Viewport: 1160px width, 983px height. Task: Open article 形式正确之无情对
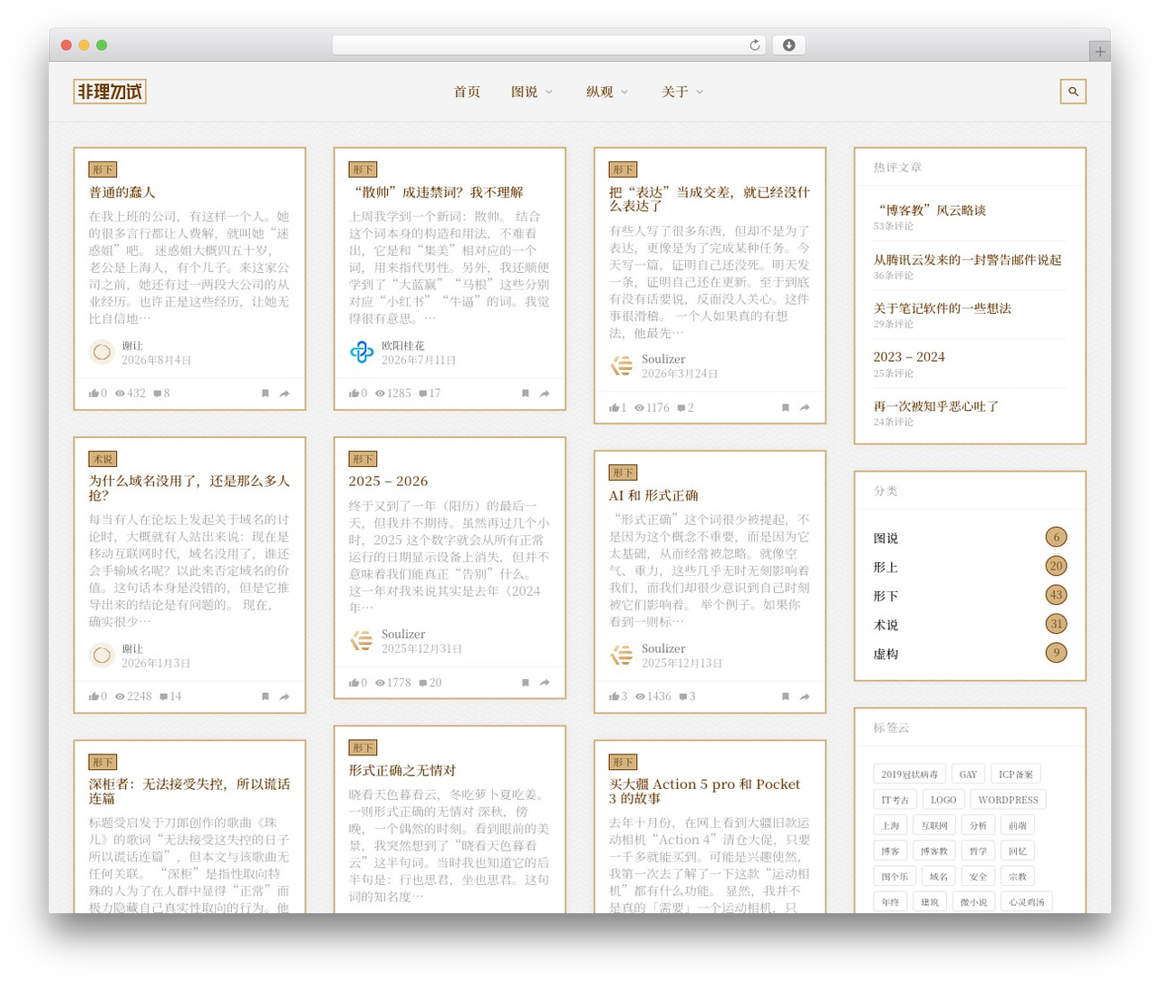pos(402,771)
